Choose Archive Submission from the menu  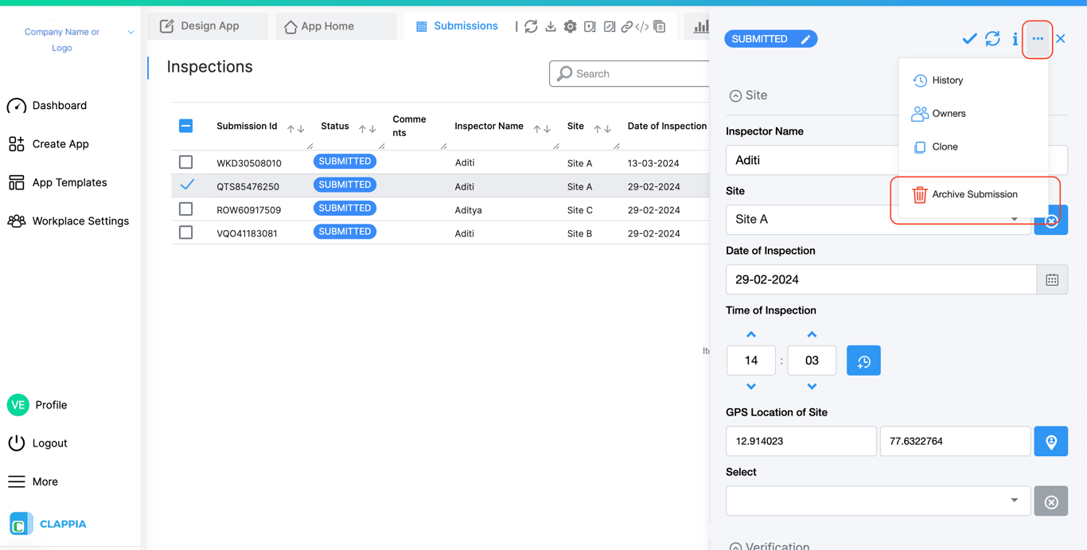tap(973, 194)
